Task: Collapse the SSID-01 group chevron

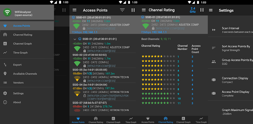Action: [75, 39]
